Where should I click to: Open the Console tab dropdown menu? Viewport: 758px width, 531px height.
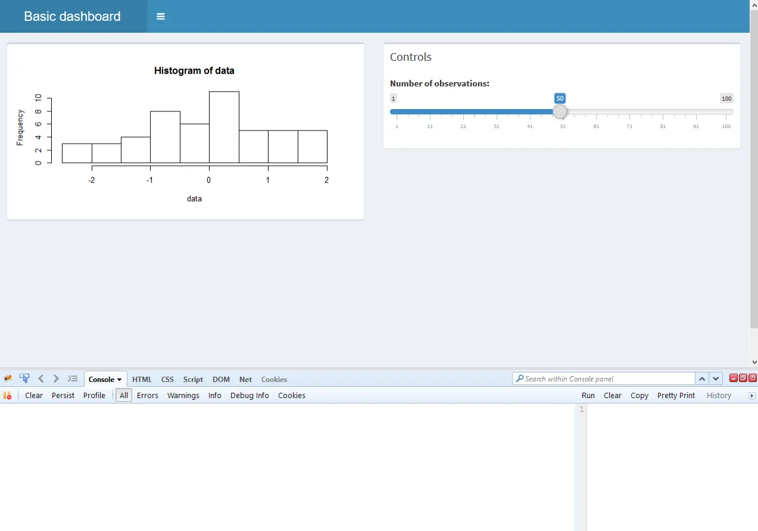click(x=119, y=380)
